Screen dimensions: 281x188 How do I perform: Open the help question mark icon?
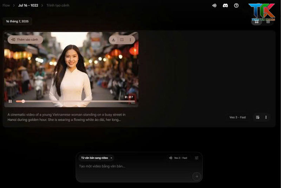pos(236,5)
